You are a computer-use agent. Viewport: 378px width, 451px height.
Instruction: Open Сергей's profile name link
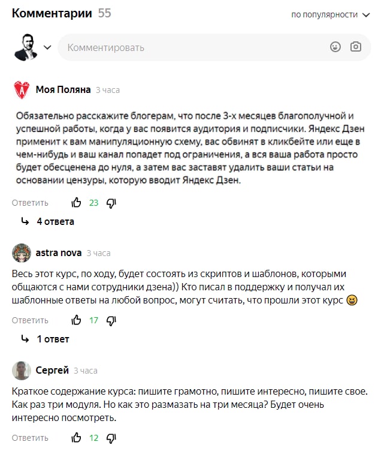click(52, 370)
